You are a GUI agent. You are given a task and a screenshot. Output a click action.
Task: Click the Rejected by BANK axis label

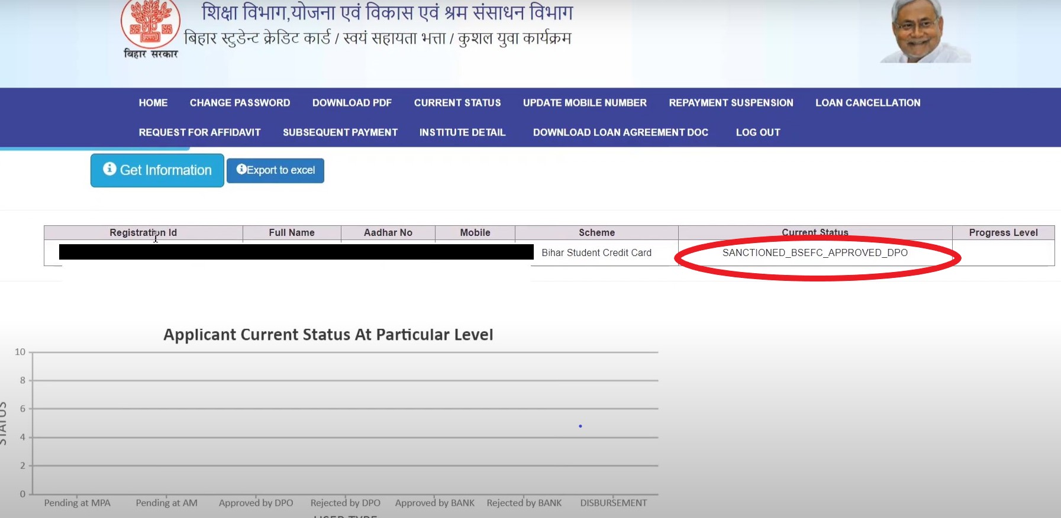coord(524,503)
